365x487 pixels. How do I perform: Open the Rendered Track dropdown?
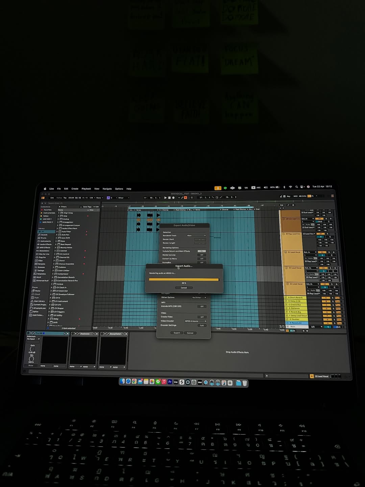pos(196,235)
